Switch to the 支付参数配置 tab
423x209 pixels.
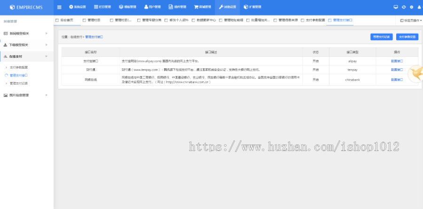pos(313,20)
